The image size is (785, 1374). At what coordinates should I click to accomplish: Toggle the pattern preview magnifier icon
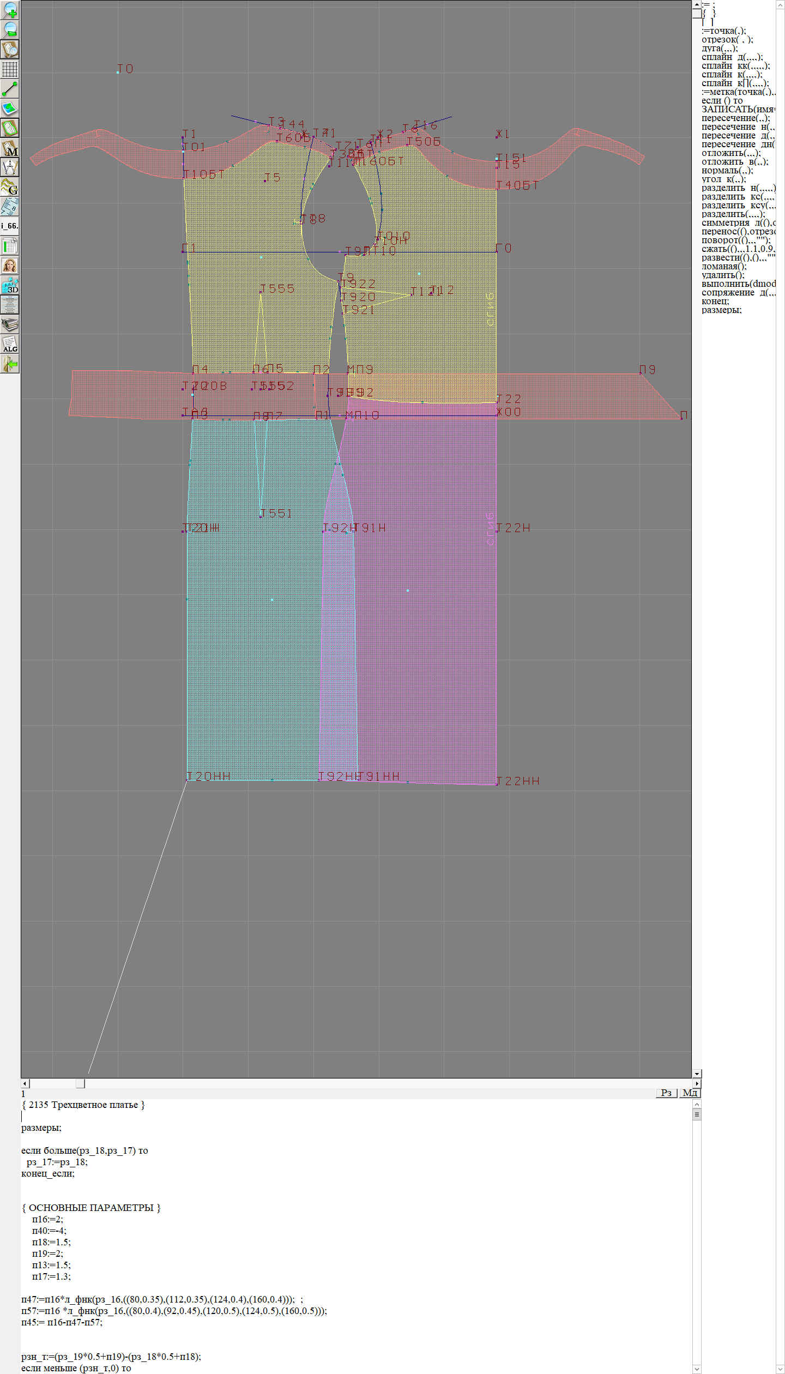10,49
